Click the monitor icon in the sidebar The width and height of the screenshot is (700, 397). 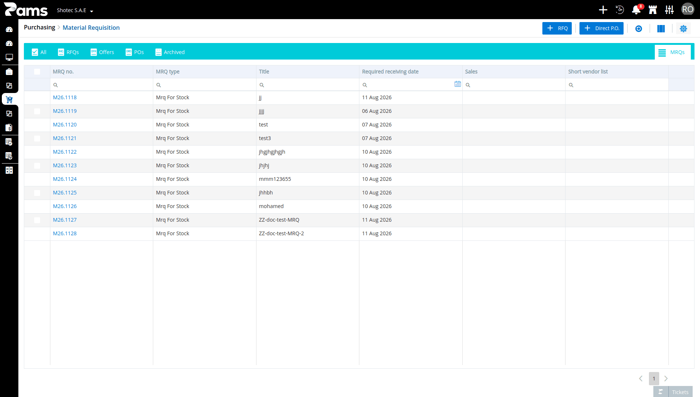click(x=9, y=57)
